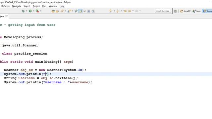The height and width of the screenshot is (119, 212).
Task: Open the Run menu
Action: click(x=44, y=6)
